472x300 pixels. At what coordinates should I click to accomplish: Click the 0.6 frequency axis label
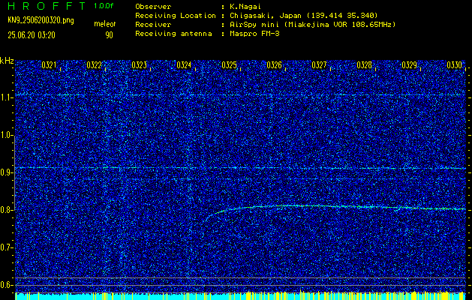[x=6, y=285]
